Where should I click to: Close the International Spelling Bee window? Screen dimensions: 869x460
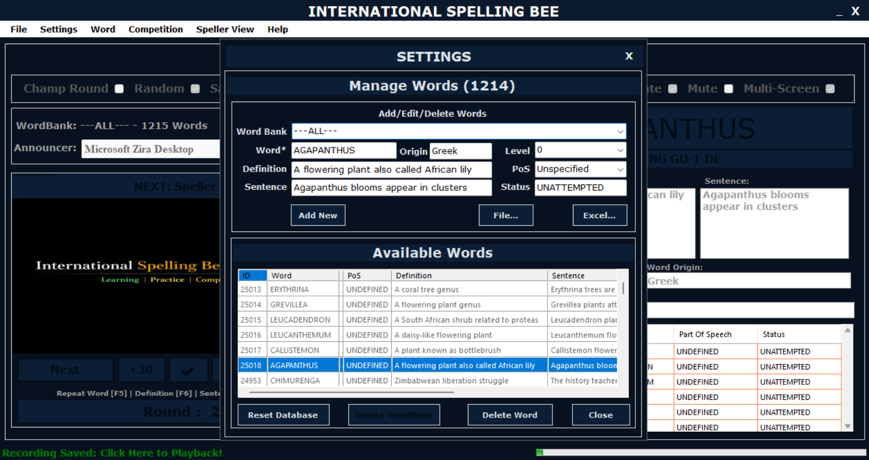click(855, 11)
